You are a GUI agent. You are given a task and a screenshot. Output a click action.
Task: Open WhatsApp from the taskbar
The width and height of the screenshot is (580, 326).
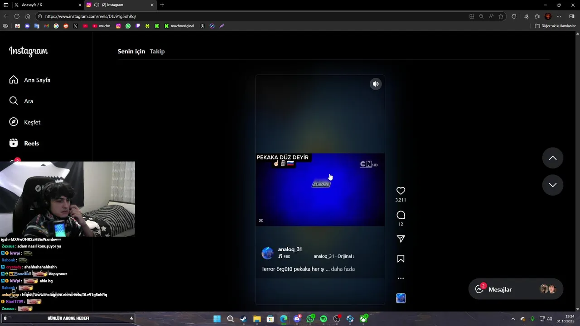pyautogui.click(x=310, y=319)
